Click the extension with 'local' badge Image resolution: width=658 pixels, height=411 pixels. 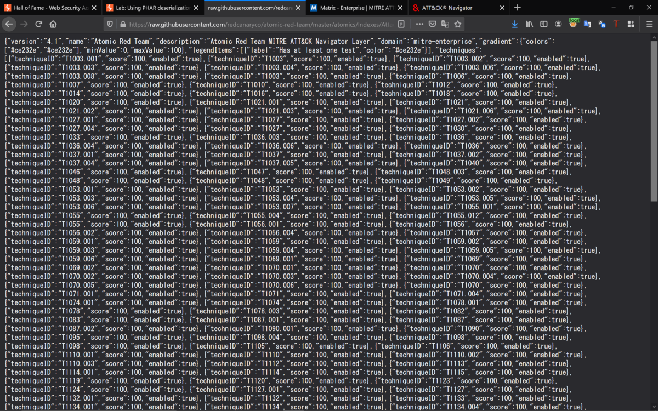click(573, 24)
